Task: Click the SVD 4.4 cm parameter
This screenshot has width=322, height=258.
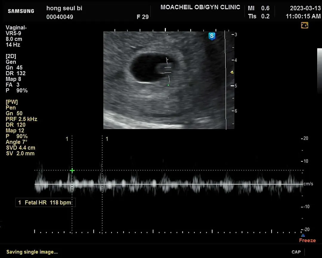Action: [x=21, y=148]
